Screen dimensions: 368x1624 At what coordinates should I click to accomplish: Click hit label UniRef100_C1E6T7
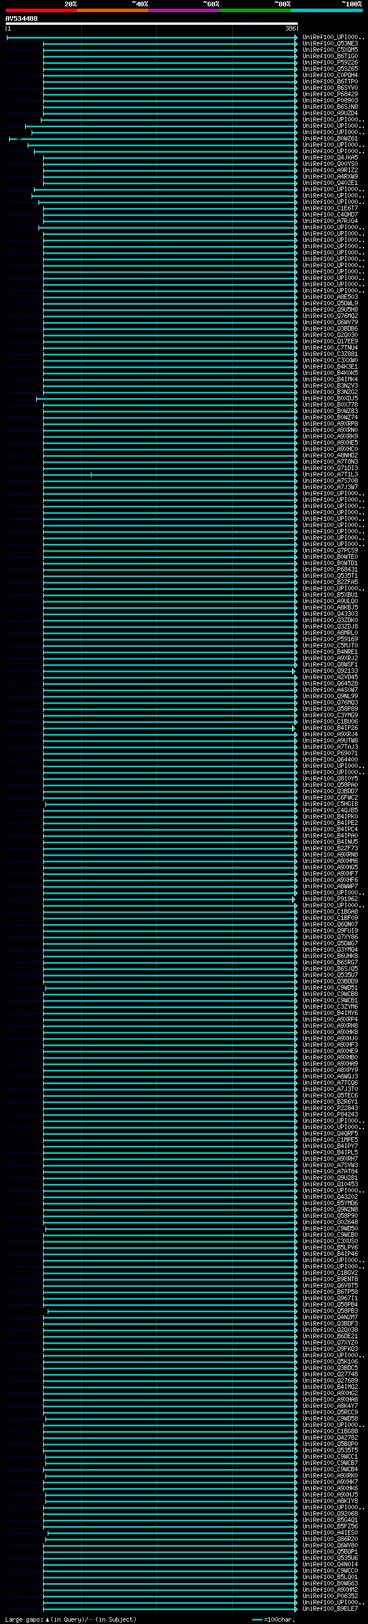[x=329, y=208]
